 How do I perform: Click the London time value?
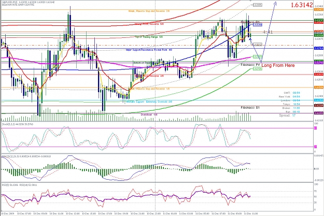click(297, 100)
